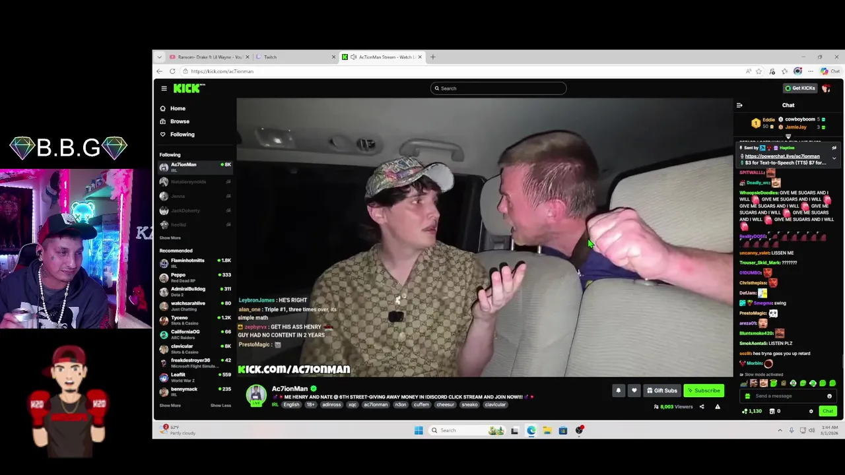The height and width of the screenshot is (475, 845).
Task: Show More followed channels
Action: click(x=170, y=238)
